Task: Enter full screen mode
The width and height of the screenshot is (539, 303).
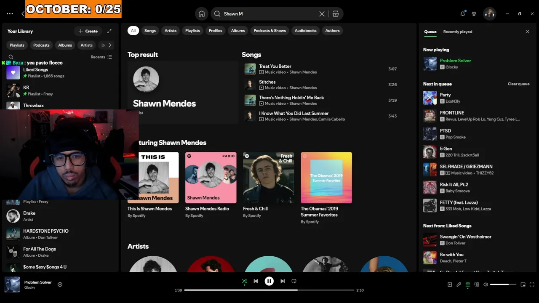Action: coord(532,284)
